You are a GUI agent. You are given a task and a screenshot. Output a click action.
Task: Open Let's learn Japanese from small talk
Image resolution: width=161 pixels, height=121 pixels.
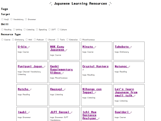click(126, 92)
